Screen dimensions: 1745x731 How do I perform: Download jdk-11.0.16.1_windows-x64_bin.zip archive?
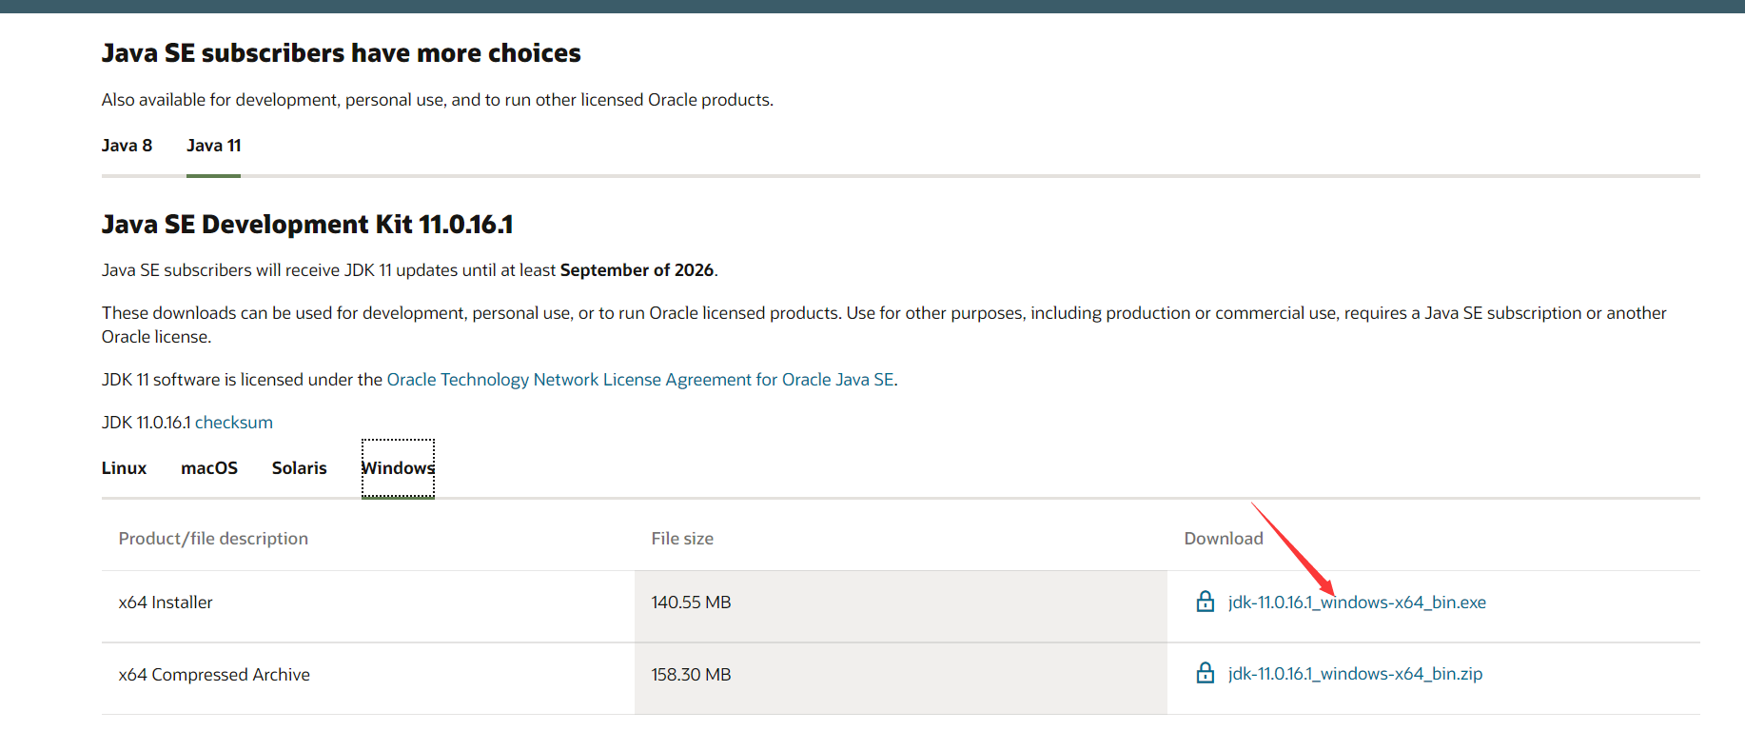click(x=1355, y=674)
